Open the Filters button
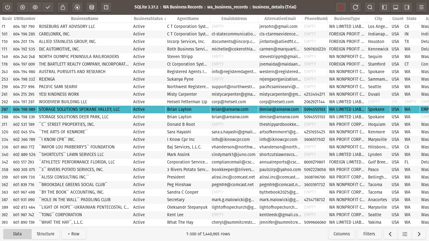The height and width of the screenshot is (241, 429). pos(369,234)
